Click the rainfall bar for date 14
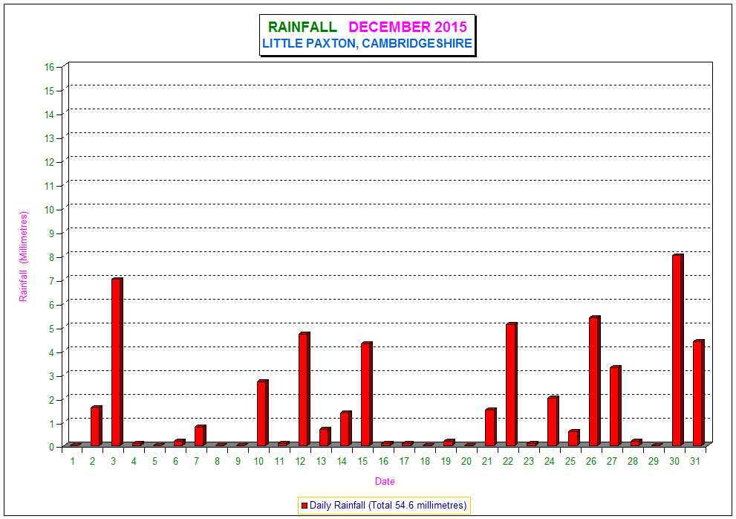The width and height of the screenshot is (736, 519). click(345, 429)
